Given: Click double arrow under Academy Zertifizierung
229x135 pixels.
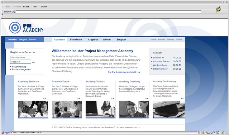Looking at the screenshot, I should click(x=182, y=98).
